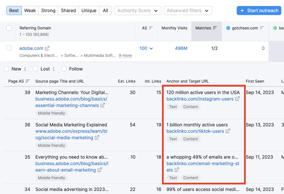This screenshot has width=284, height=194.
Task: Click the Ext. Links column header
Action: [126, 81]
